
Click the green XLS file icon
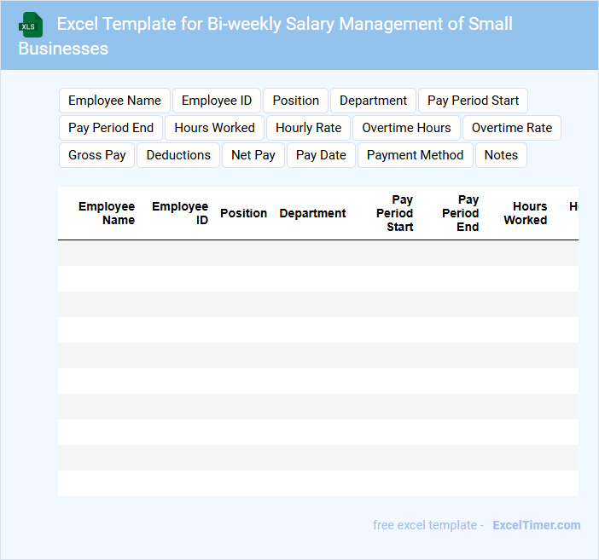(x=31, y=25)
